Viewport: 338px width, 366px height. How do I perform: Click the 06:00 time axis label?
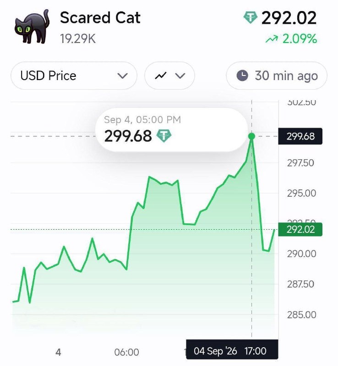127,352
